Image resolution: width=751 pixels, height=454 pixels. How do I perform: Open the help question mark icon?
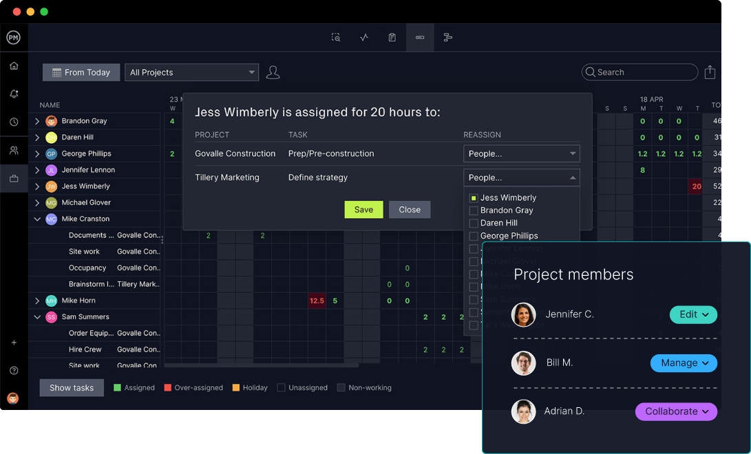coord(14,371)
